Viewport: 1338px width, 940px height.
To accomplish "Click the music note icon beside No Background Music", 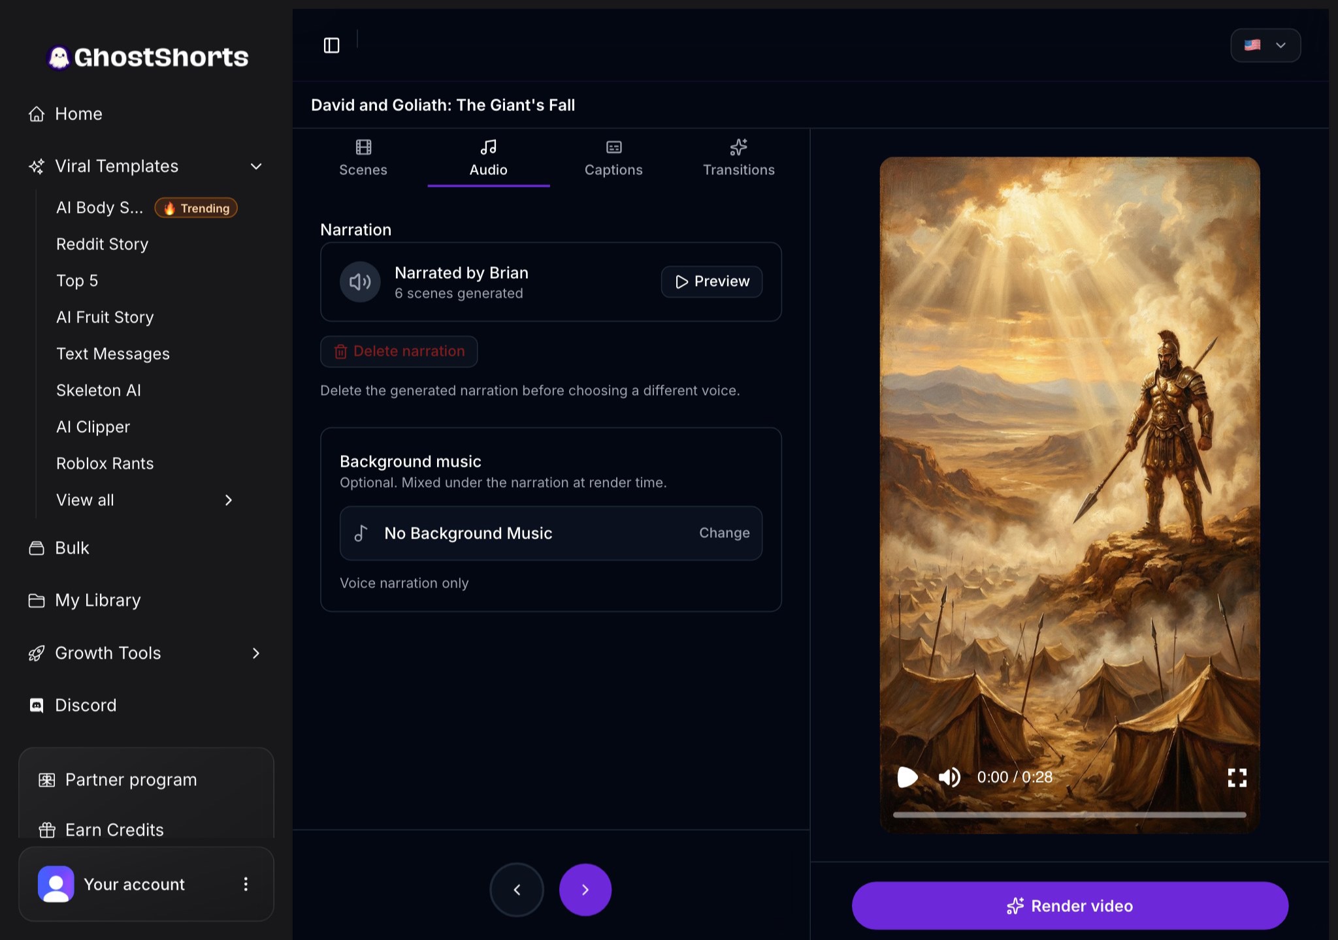I will tap(361, 533).
